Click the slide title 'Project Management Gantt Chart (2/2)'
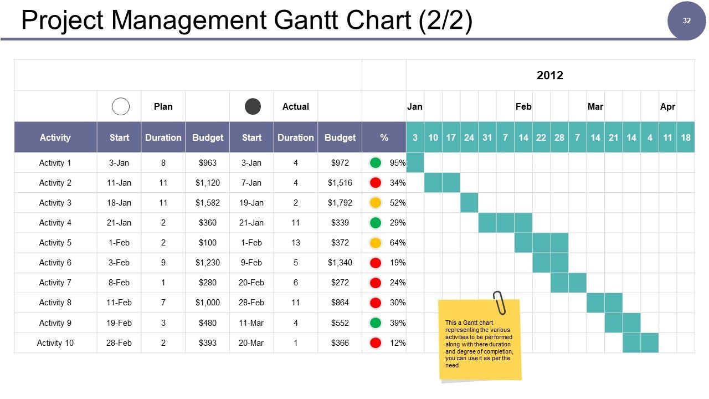Viewport: 709px width, 399px height. [246, 20]
